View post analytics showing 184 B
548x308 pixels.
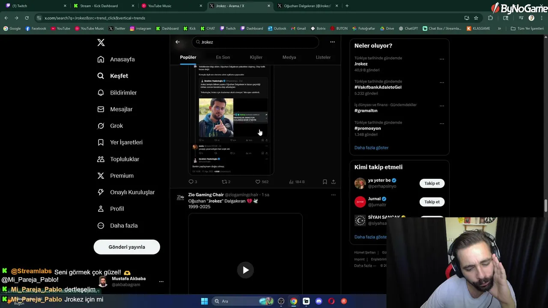coord(297,182)
